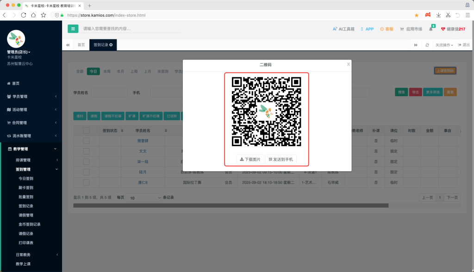Close the 签到记录 tab via its x icon

pos(111,45)
